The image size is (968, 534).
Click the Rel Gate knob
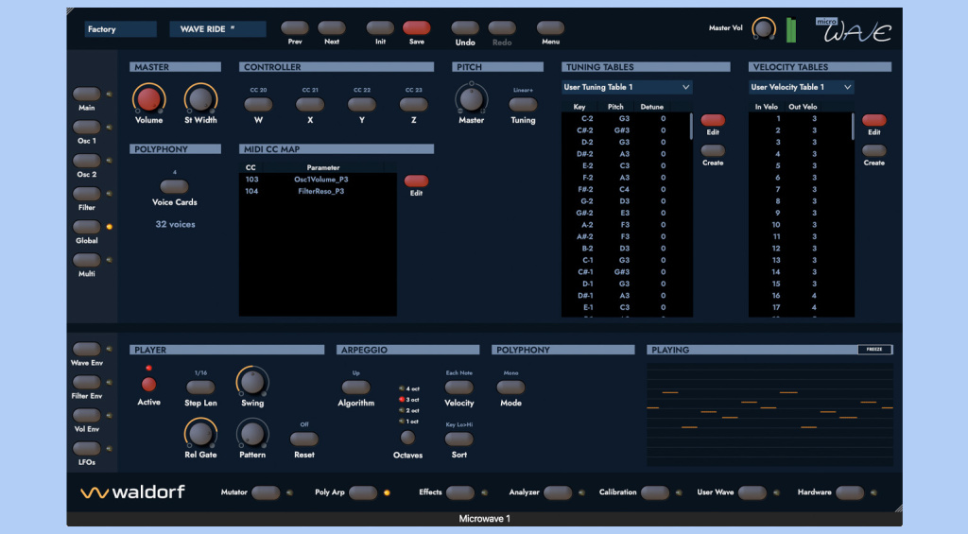pyautogui.click(x=200, y=434)
